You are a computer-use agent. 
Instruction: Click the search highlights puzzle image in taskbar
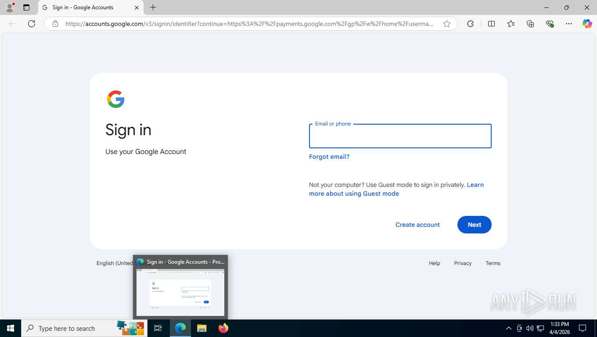click(x=130, y=328)
